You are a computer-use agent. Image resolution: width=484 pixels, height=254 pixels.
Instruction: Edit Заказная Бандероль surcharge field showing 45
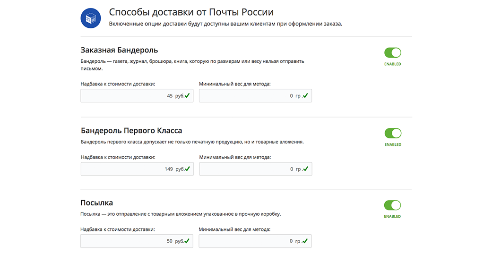pyautogui.click(x=137, y=95)
